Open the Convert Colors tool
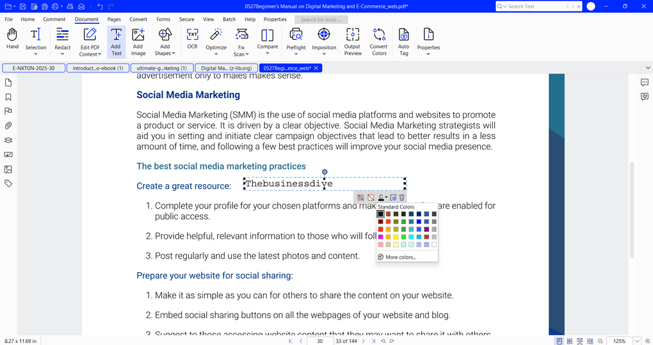This screenshot has height=345, width=653. tap(379, 42)
